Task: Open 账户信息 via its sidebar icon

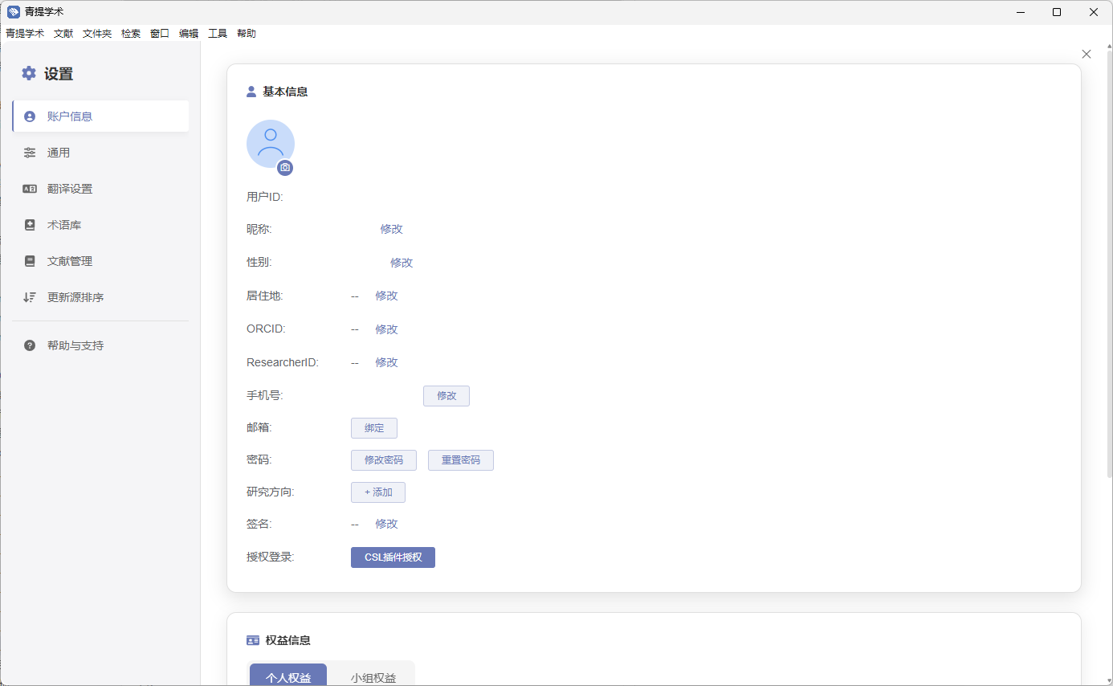Action: [x=30, y=116]
